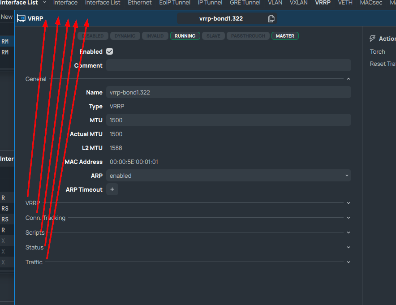Click the Actions lightning icon
396x305 pixels.
372,39
